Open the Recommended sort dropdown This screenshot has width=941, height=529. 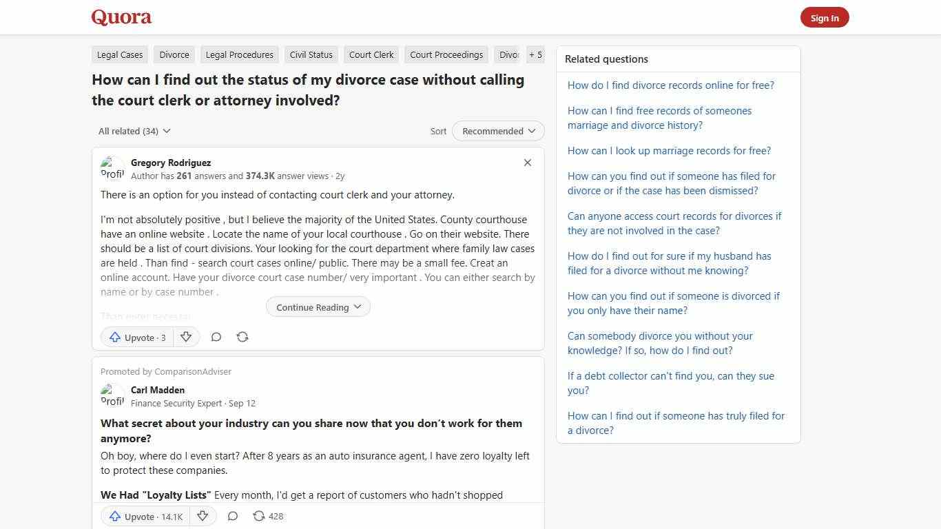pos(497,131)
